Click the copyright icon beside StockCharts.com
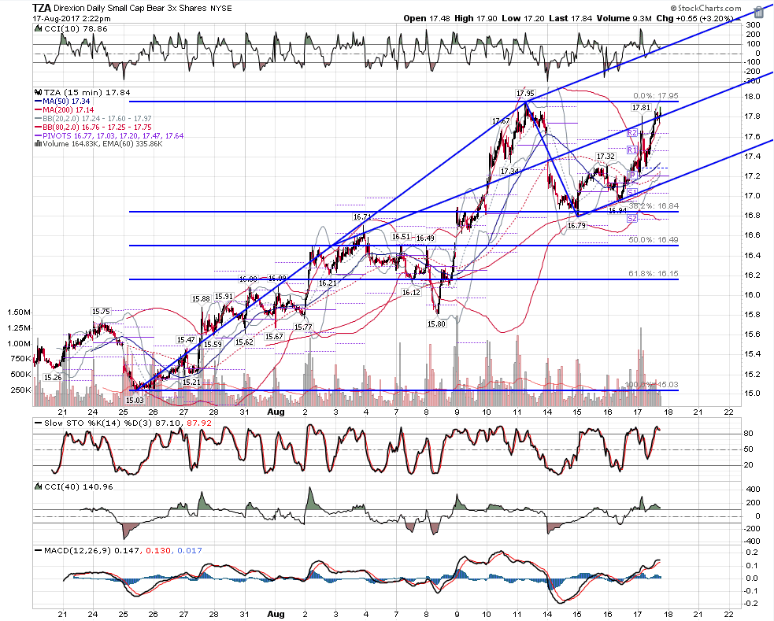Screen dimensions: 774x621 point(673,9)
